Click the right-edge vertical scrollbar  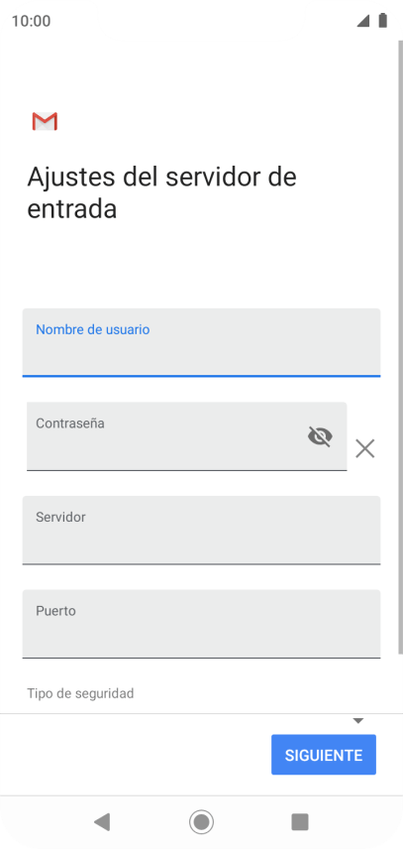coord(400,346)
